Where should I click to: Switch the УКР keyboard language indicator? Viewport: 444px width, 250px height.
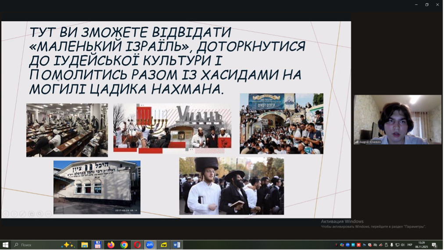[x=410, y=245]
